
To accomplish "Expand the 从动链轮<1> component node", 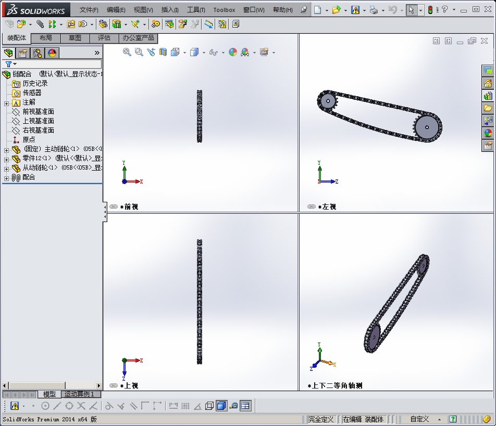I will click(6, 169).
